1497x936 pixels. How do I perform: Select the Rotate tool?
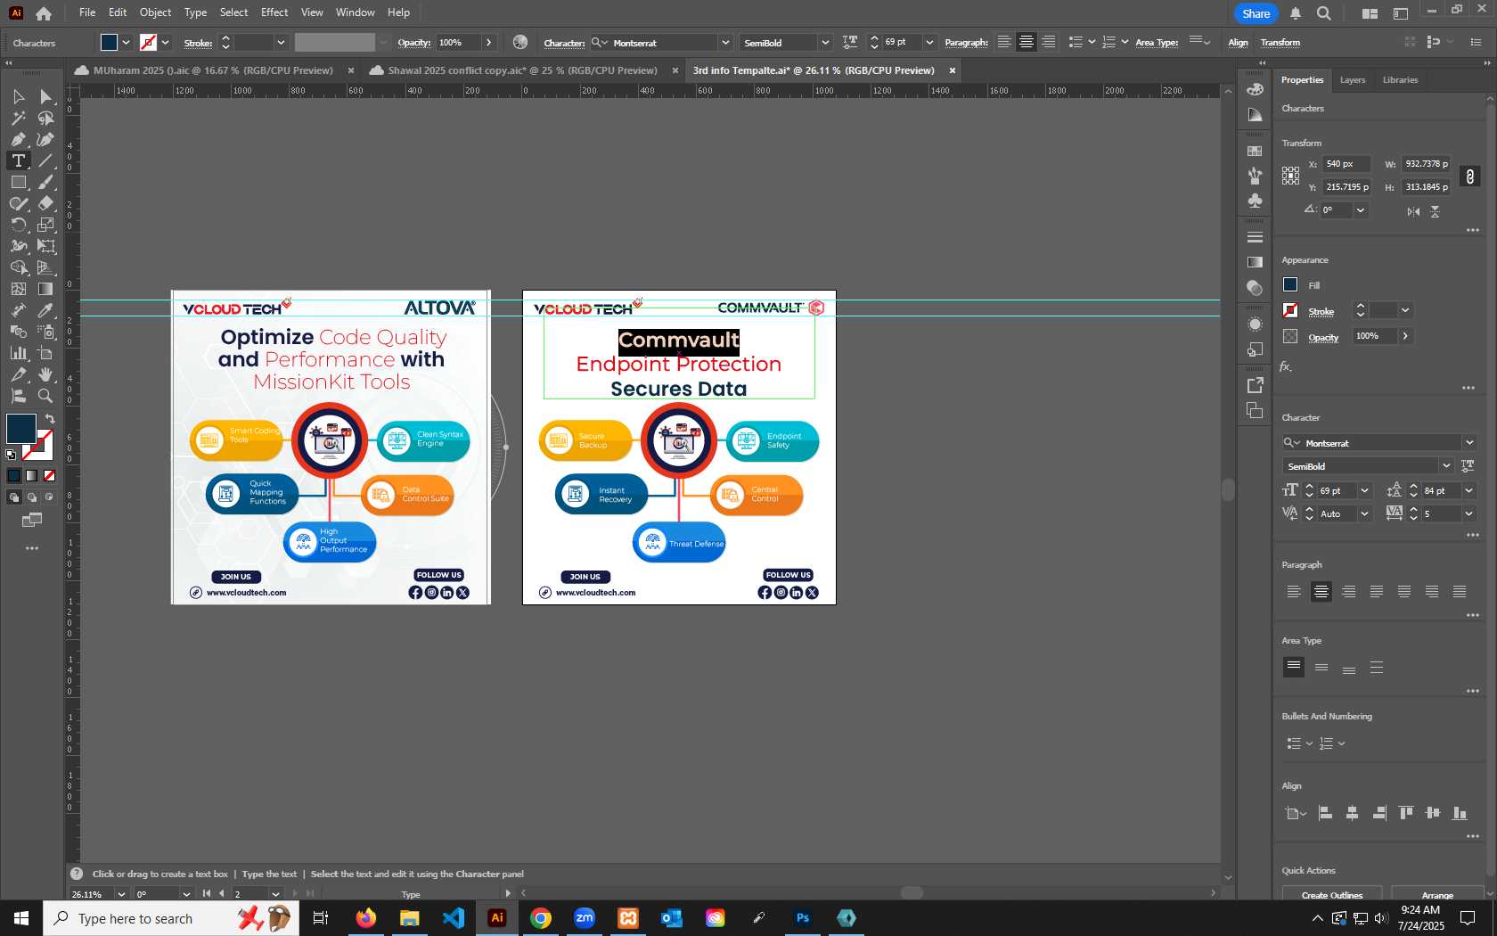pyautogui.click(x=18, y=225)
